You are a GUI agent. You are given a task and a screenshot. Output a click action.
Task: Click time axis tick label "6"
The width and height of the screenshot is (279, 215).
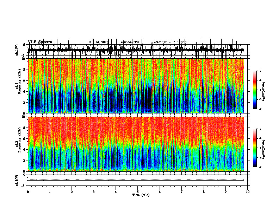coord(160,192)
